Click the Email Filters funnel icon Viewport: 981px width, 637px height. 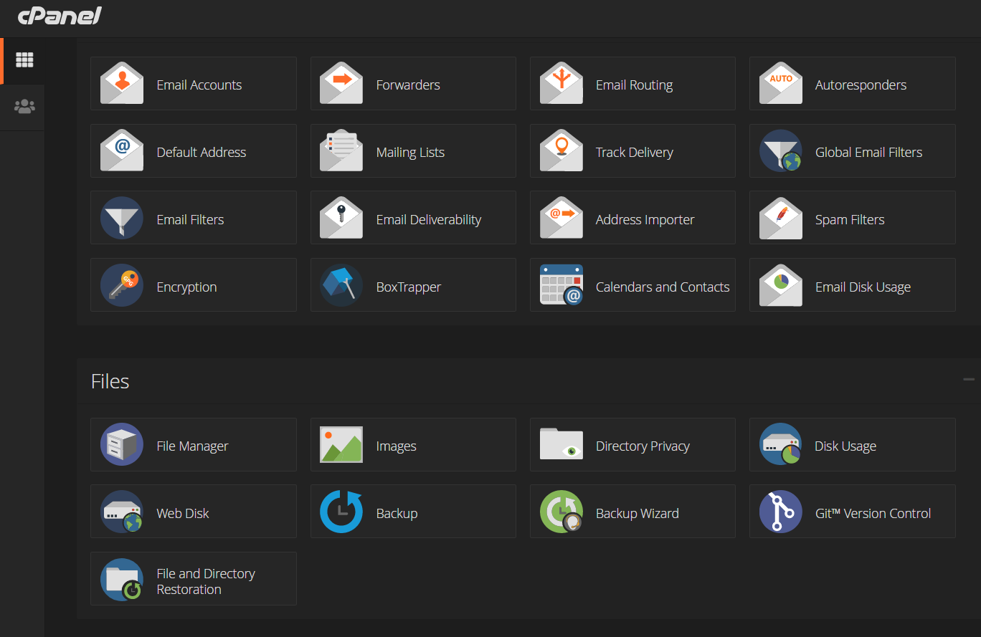point(122,219)
